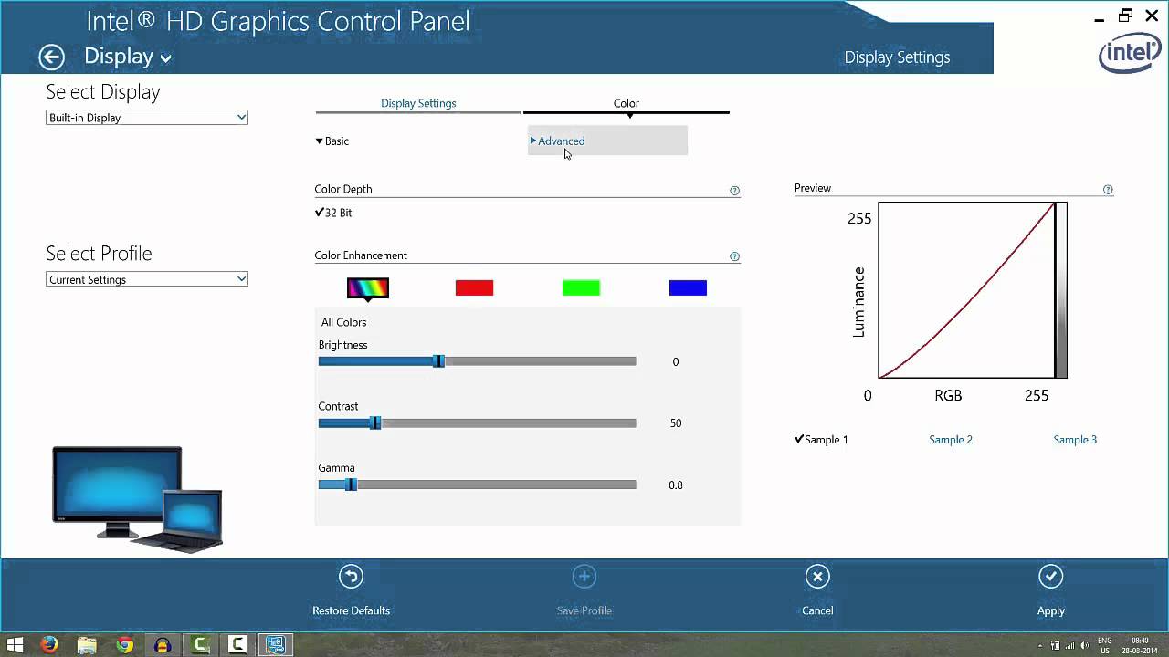Launch Firefox from the taskbar

[49, 644]
